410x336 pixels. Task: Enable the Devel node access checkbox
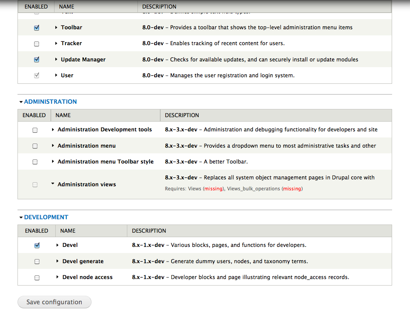click(37, 278)
